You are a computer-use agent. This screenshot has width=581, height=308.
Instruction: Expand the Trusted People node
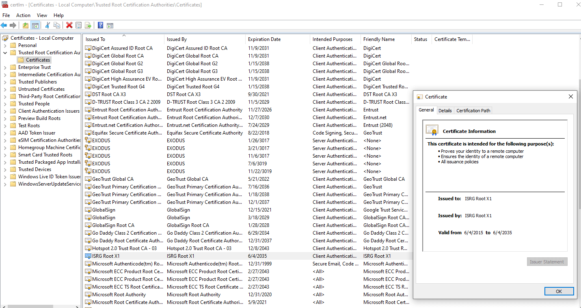click(x=5, y=104)
